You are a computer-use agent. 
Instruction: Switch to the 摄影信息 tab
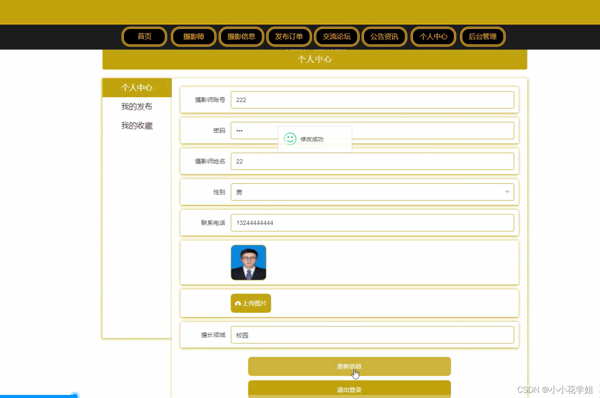coord(241,37)
